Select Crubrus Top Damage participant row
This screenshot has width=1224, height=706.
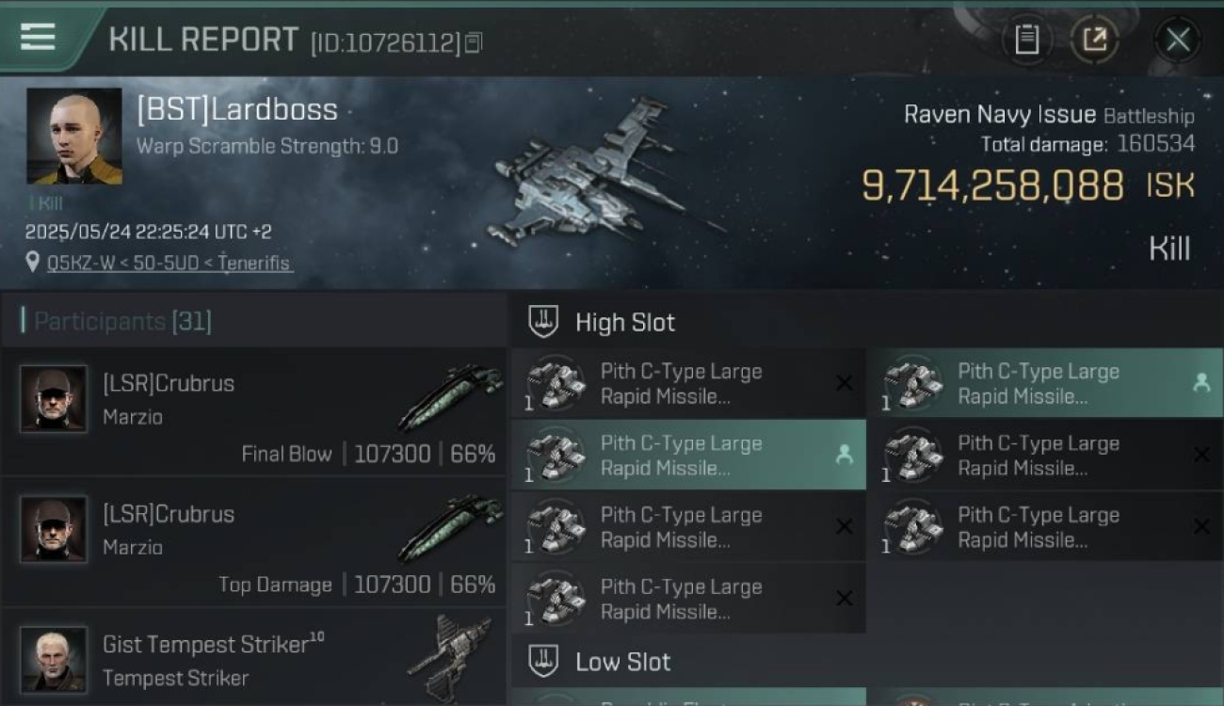click(x=254, y=542)
